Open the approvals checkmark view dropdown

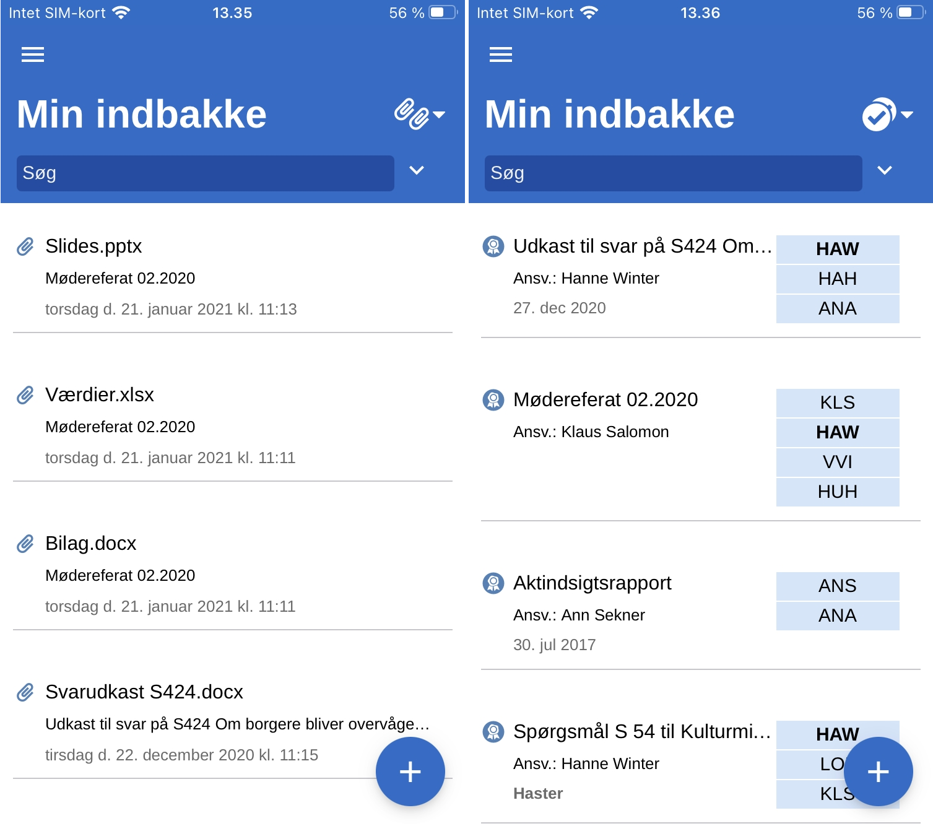tap(887, 114)
